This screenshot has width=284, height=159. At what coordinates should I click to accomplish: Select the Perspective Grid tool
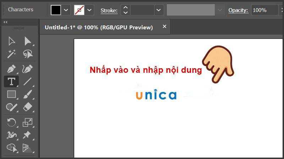(x=27, y=148)
